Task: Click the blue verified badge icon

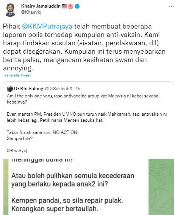Action: 77,6
